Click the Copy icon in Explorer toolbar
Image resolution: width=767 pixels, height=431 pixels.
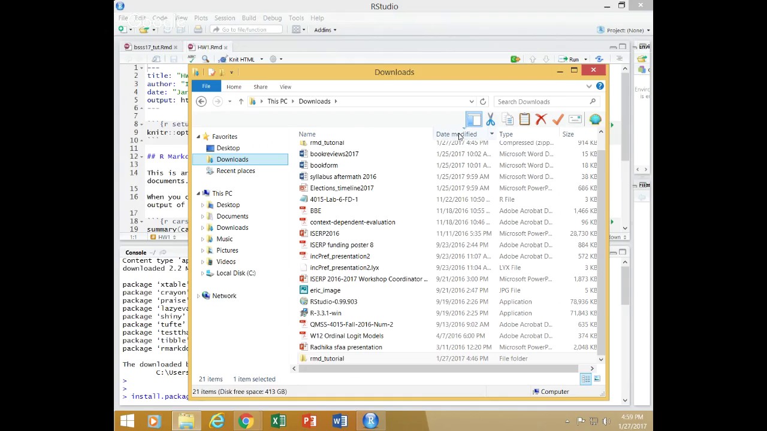(x=508, y=120)
